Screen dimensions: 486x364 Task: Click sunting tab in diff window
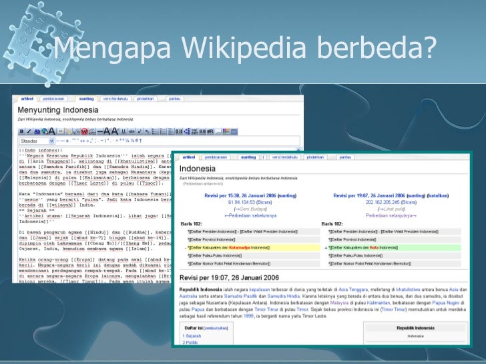click(248, 157)
